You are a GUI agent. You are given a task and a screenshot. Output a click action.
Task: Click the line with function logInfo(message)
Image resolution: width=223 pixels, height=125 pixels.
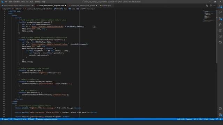(x=31, y=70)
